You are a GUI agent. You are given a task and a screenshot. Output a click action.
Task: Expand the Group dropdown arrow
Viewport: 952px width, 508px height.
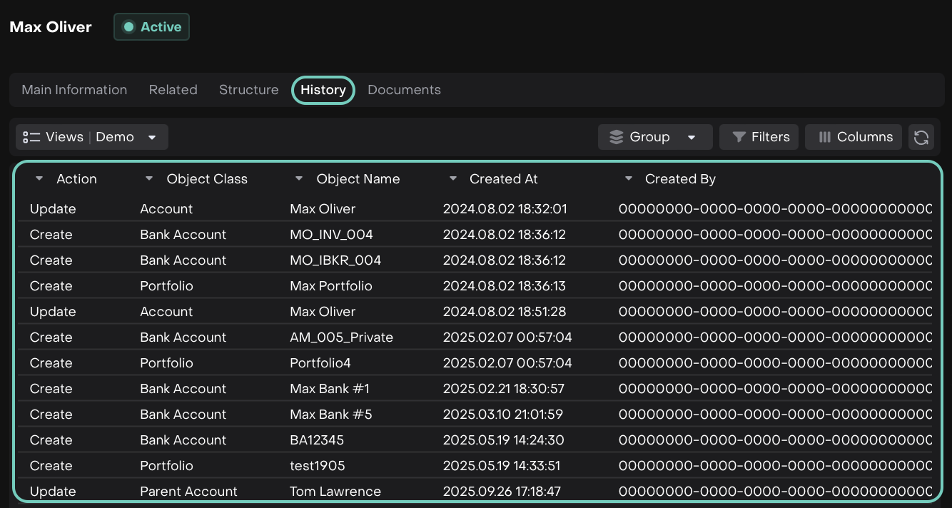[691, 138]
